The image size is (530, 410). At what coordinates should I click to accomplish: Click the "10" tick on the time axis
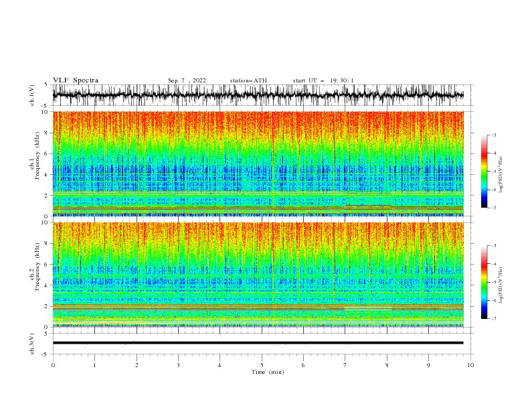tap(470, 365)
